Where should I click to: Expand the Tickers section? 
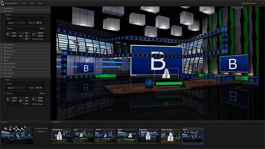(x=25, y=60)
